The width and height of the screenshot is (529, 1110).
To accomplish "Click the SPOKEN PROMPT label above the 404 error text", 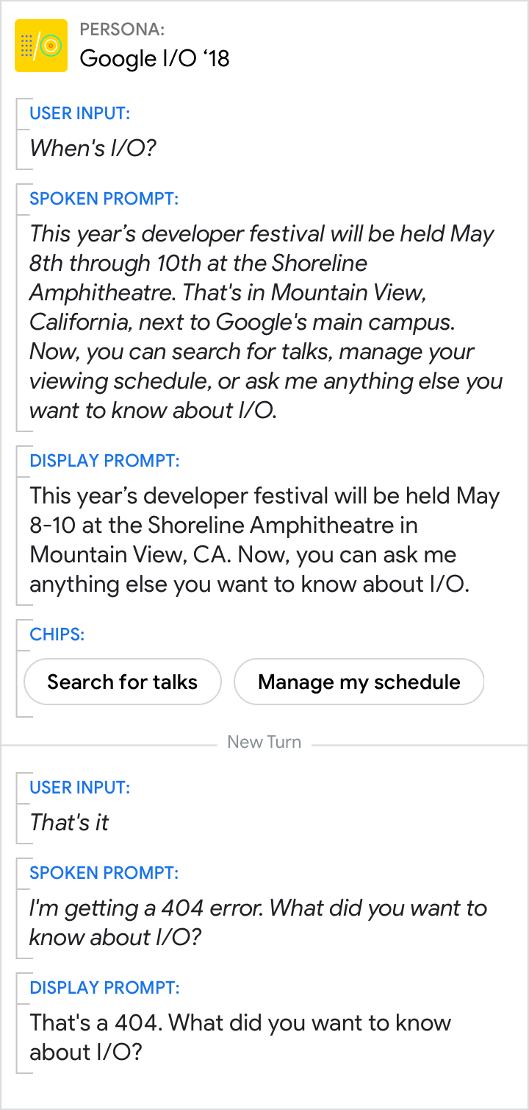I will pyautogui.click(x=104, y=873).
